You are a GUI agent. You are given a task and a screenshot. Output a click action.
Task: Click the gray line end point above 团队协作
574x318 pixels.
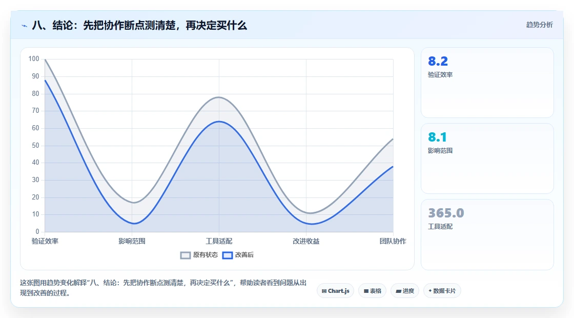393,139
